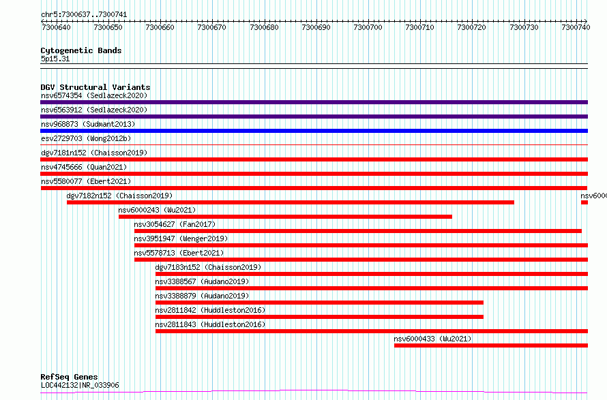Click the red bar under dgv7181n152
Viewport: 607px width, 400px height.
pyautogui.click(x=314, y=159)
